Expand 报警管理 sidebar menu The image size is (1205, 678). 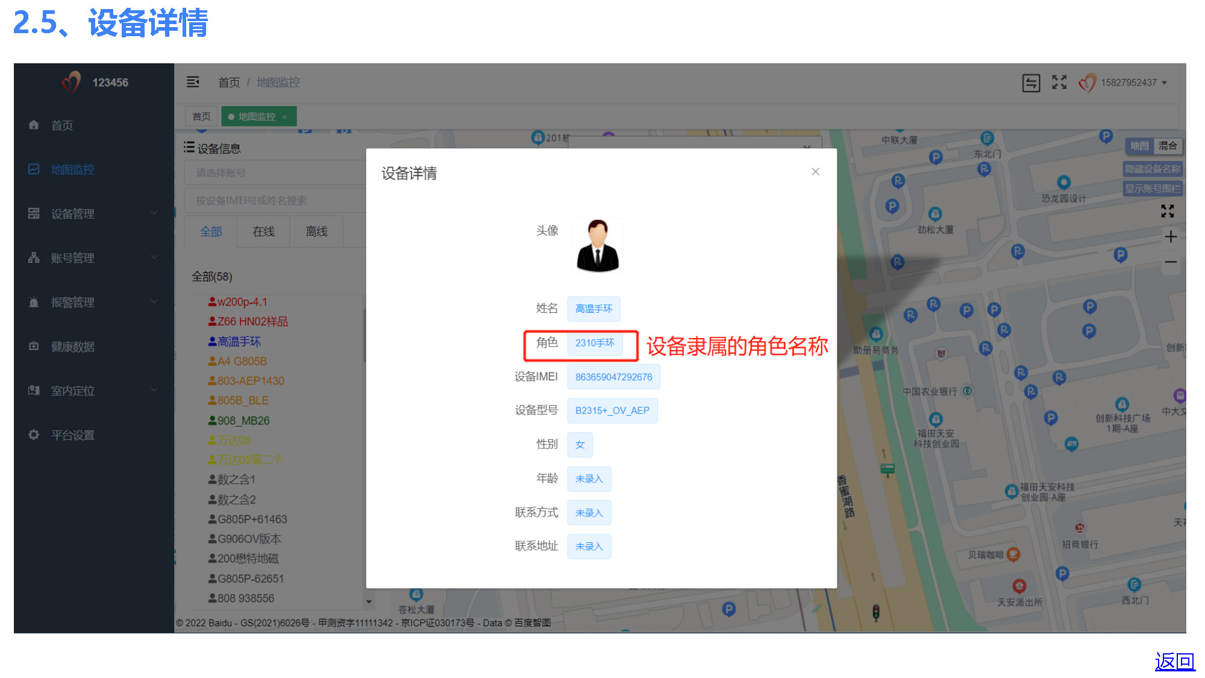pos(93,302)
